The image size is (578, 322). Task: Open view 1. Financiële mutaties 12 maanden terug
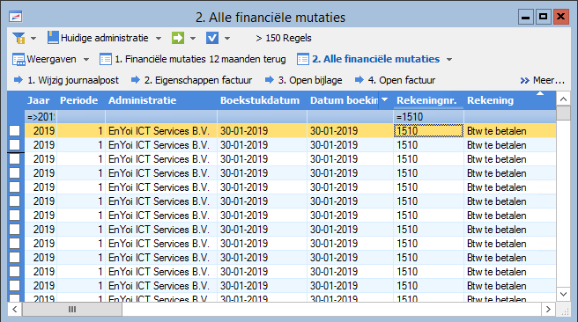[200, 59]
